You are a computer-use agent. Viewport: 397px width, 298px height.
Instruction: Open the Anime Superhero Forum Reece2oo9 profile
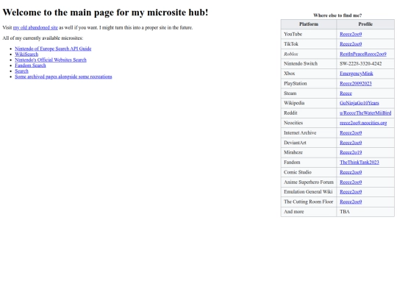tap(351, 182)
